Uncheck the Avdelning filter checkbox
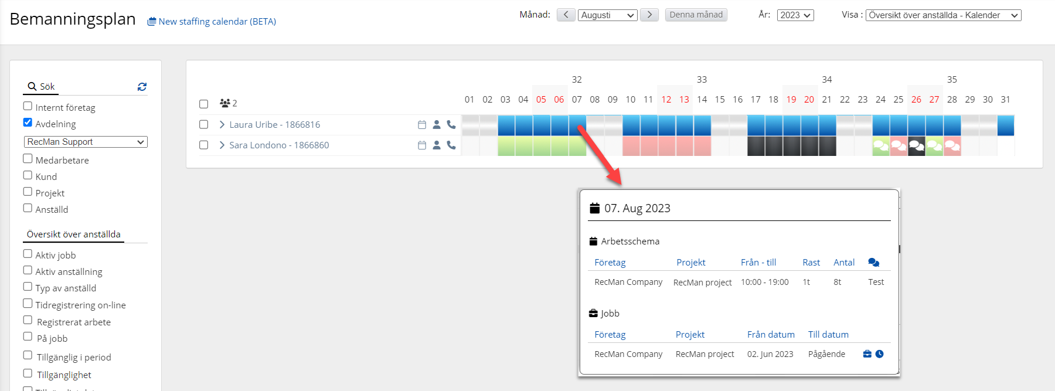Screen dimensions: 1055x391 (x=28, y=123)
